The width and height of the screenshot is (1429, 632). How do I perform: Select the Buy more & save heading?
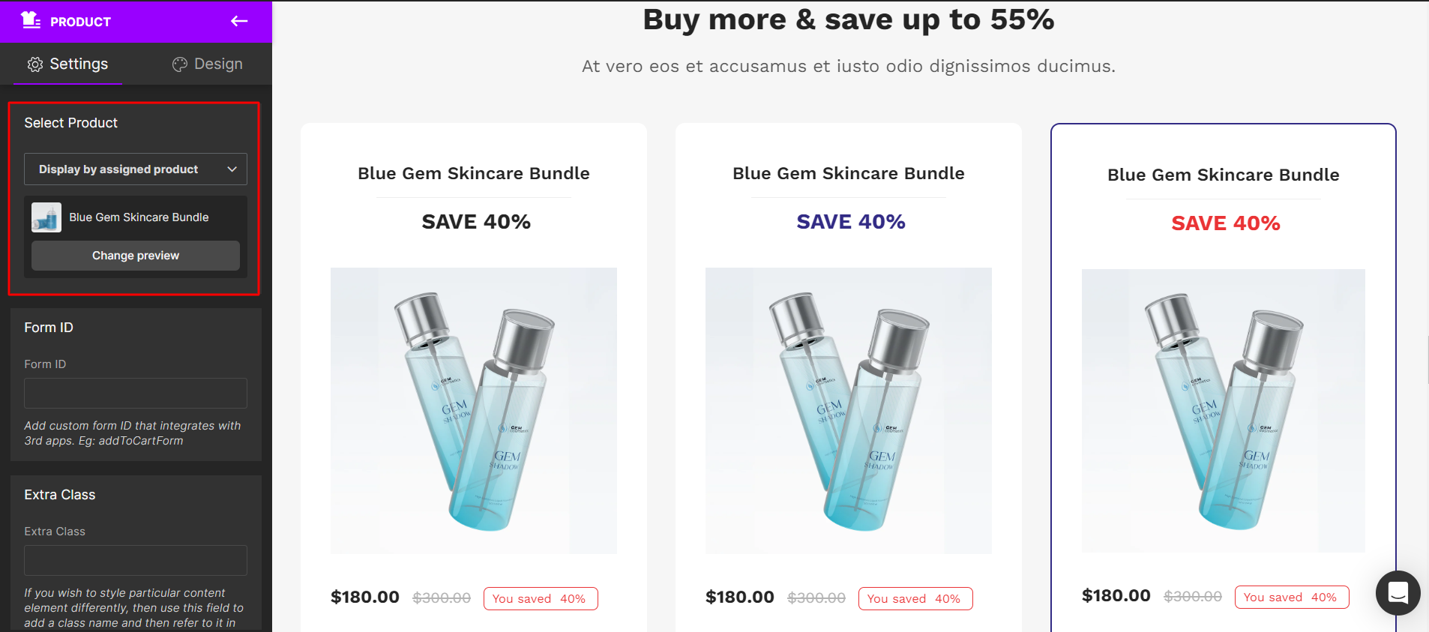(x=849, y=19)
